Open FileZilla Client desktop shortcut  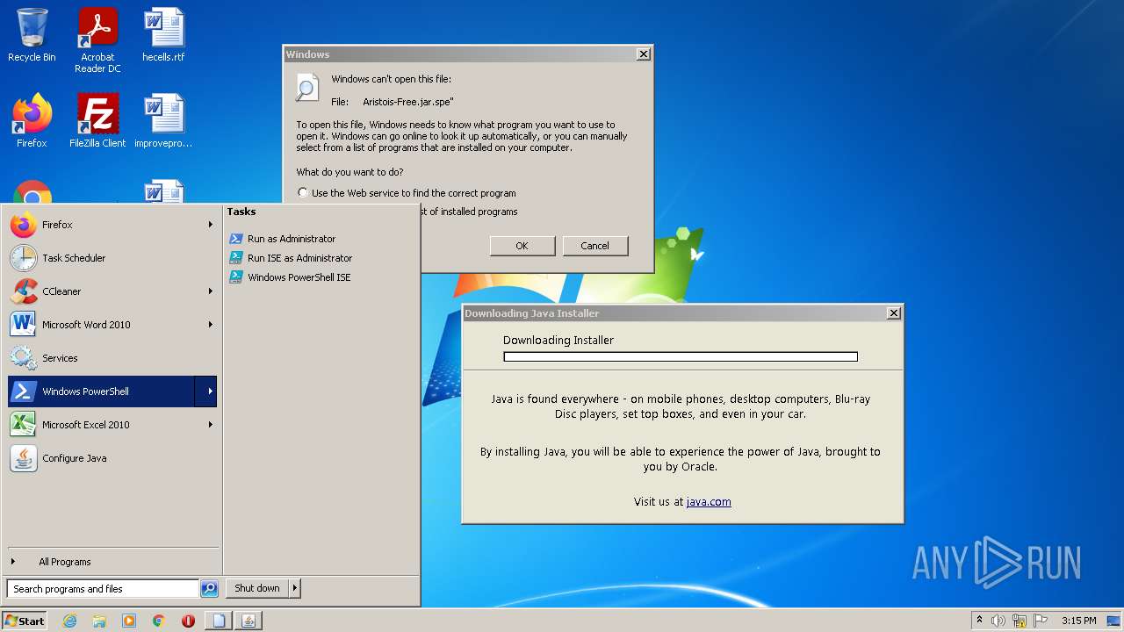(x=97, y=121)
